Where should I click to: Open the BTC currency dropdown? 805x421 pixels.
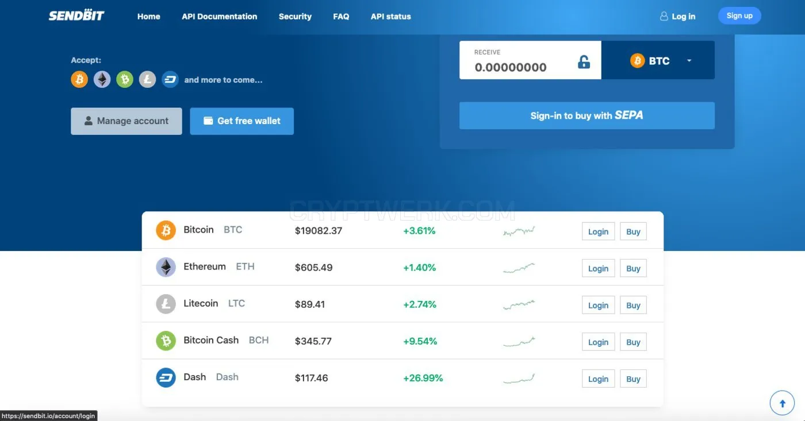point(658,60)
